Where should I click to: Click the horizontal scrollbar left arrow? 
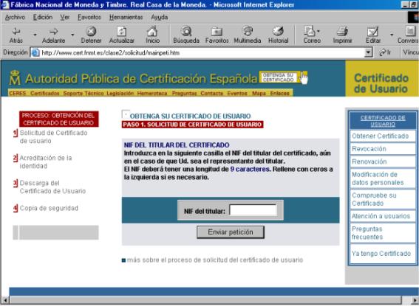5,300
